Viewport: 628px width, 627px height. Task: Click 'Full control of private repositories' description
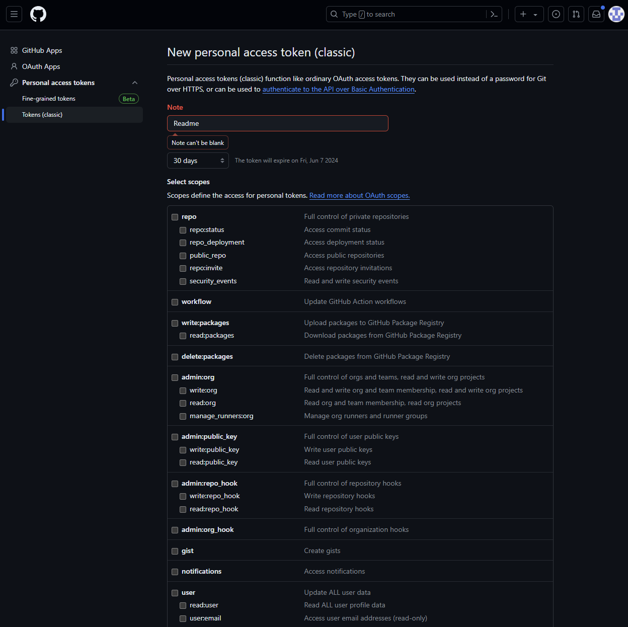(x=356, y=216)
